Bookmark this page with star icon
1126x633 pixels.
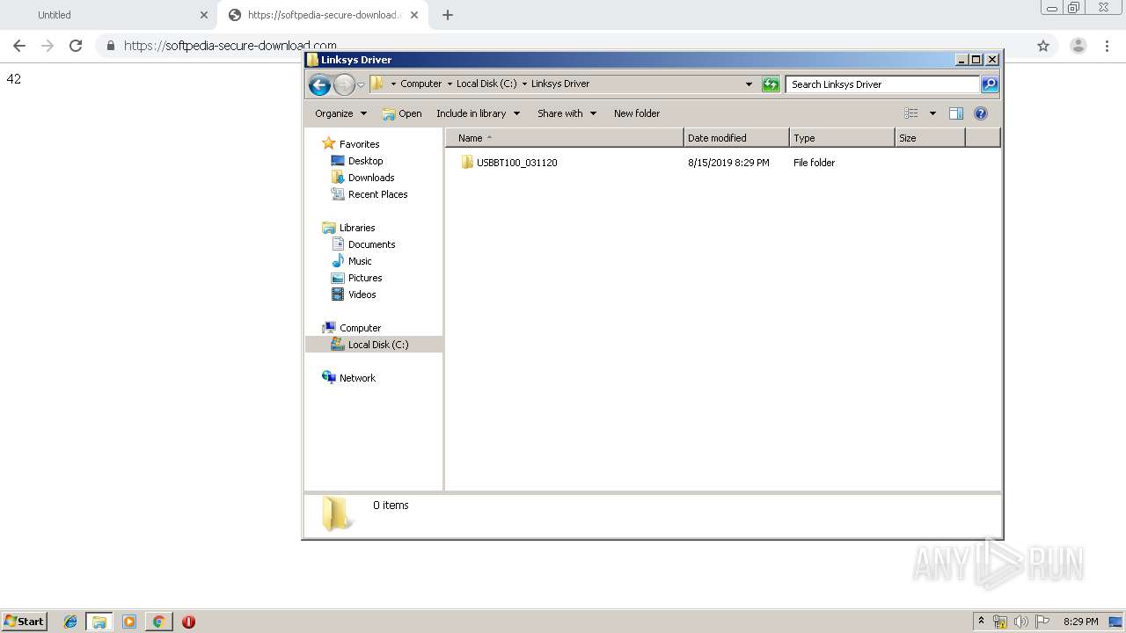[1043, 46]
